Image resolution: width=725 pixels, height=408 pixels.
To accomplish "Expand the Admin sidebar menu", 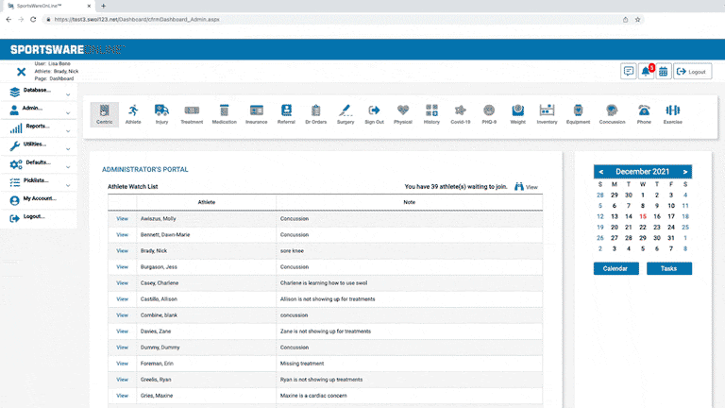I will tap(40, 110).
